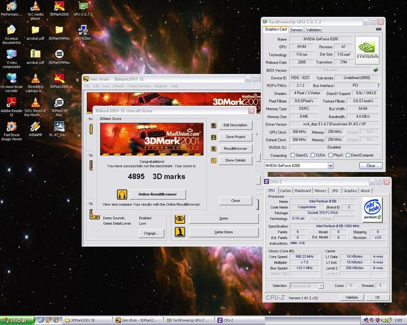The width and height of the screenshot is (407, 325).
Task: Click the Show Details button
Action: [x=235, y=160]
